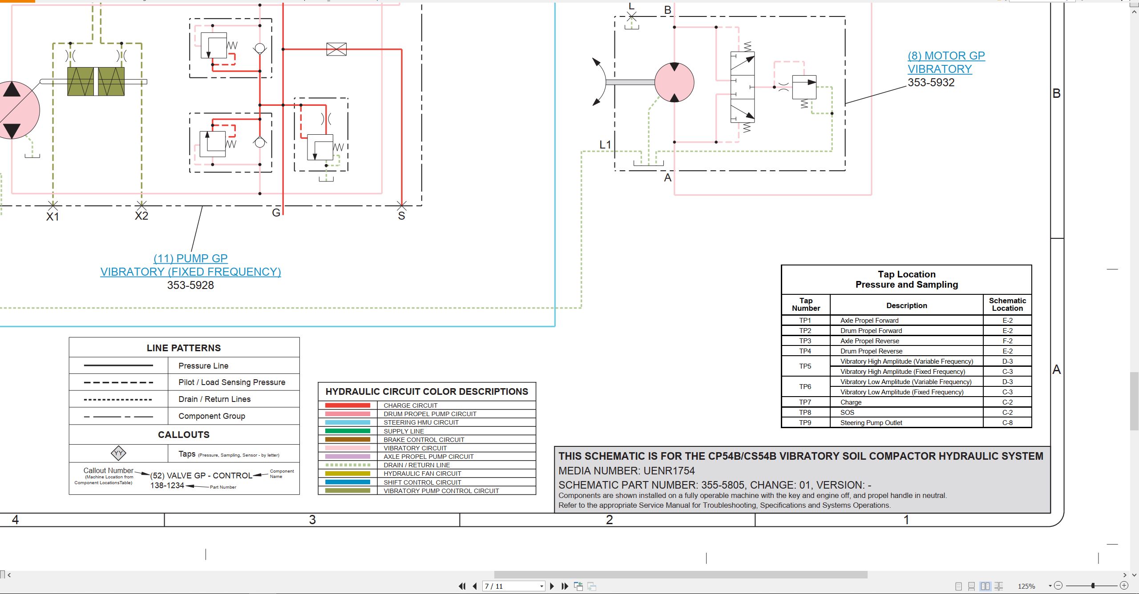1139x594 pixels.
Task: Click MEDIA NUMBER: UENR1754 text
Action: click(x=626, y=470)
